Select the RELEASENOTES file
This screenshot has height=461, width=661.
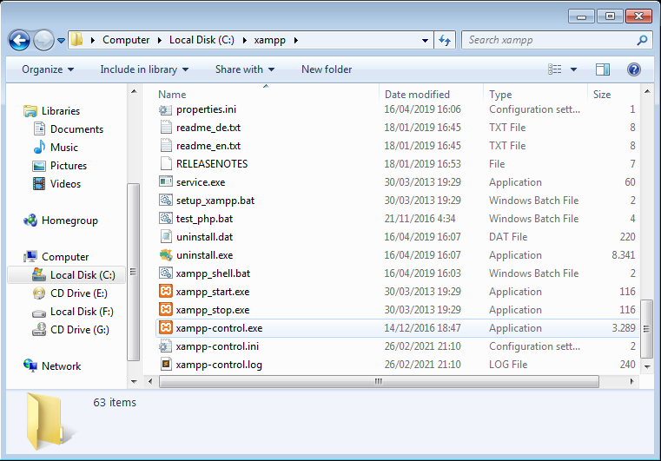(x=212, y=164)
